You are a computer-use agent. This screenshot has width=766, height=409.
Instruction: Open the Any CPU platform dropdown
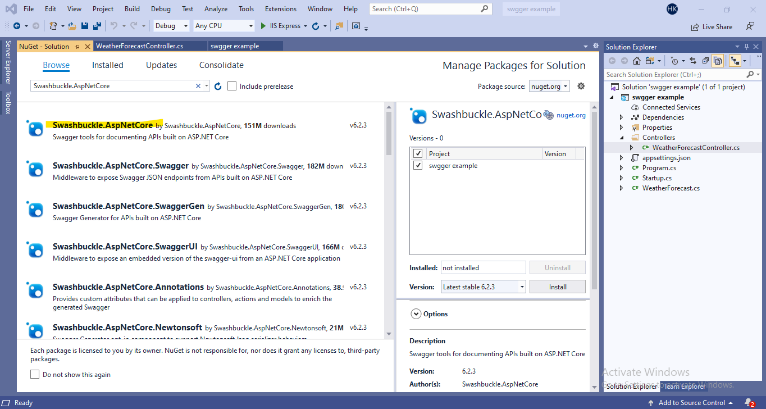(x=224, y=26)
